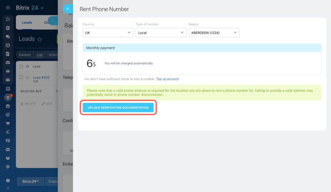
Task: Click the connected circles icon atop sidebar
Action: pyautogui.click(x=8, y=19)
